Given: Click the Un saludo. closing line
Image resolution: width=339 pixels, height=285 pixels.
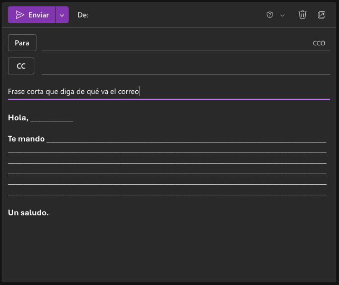Looking at the screenshot, I should coord(29,213).
